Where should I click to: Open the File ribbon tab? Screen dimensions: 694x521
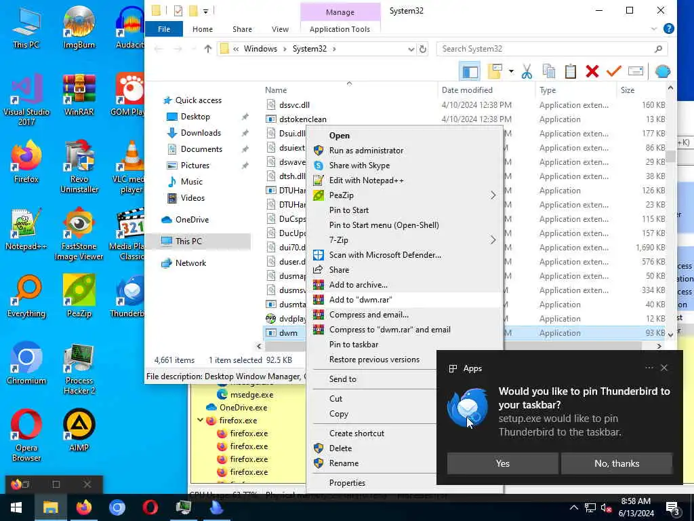(x=164, y=29)
